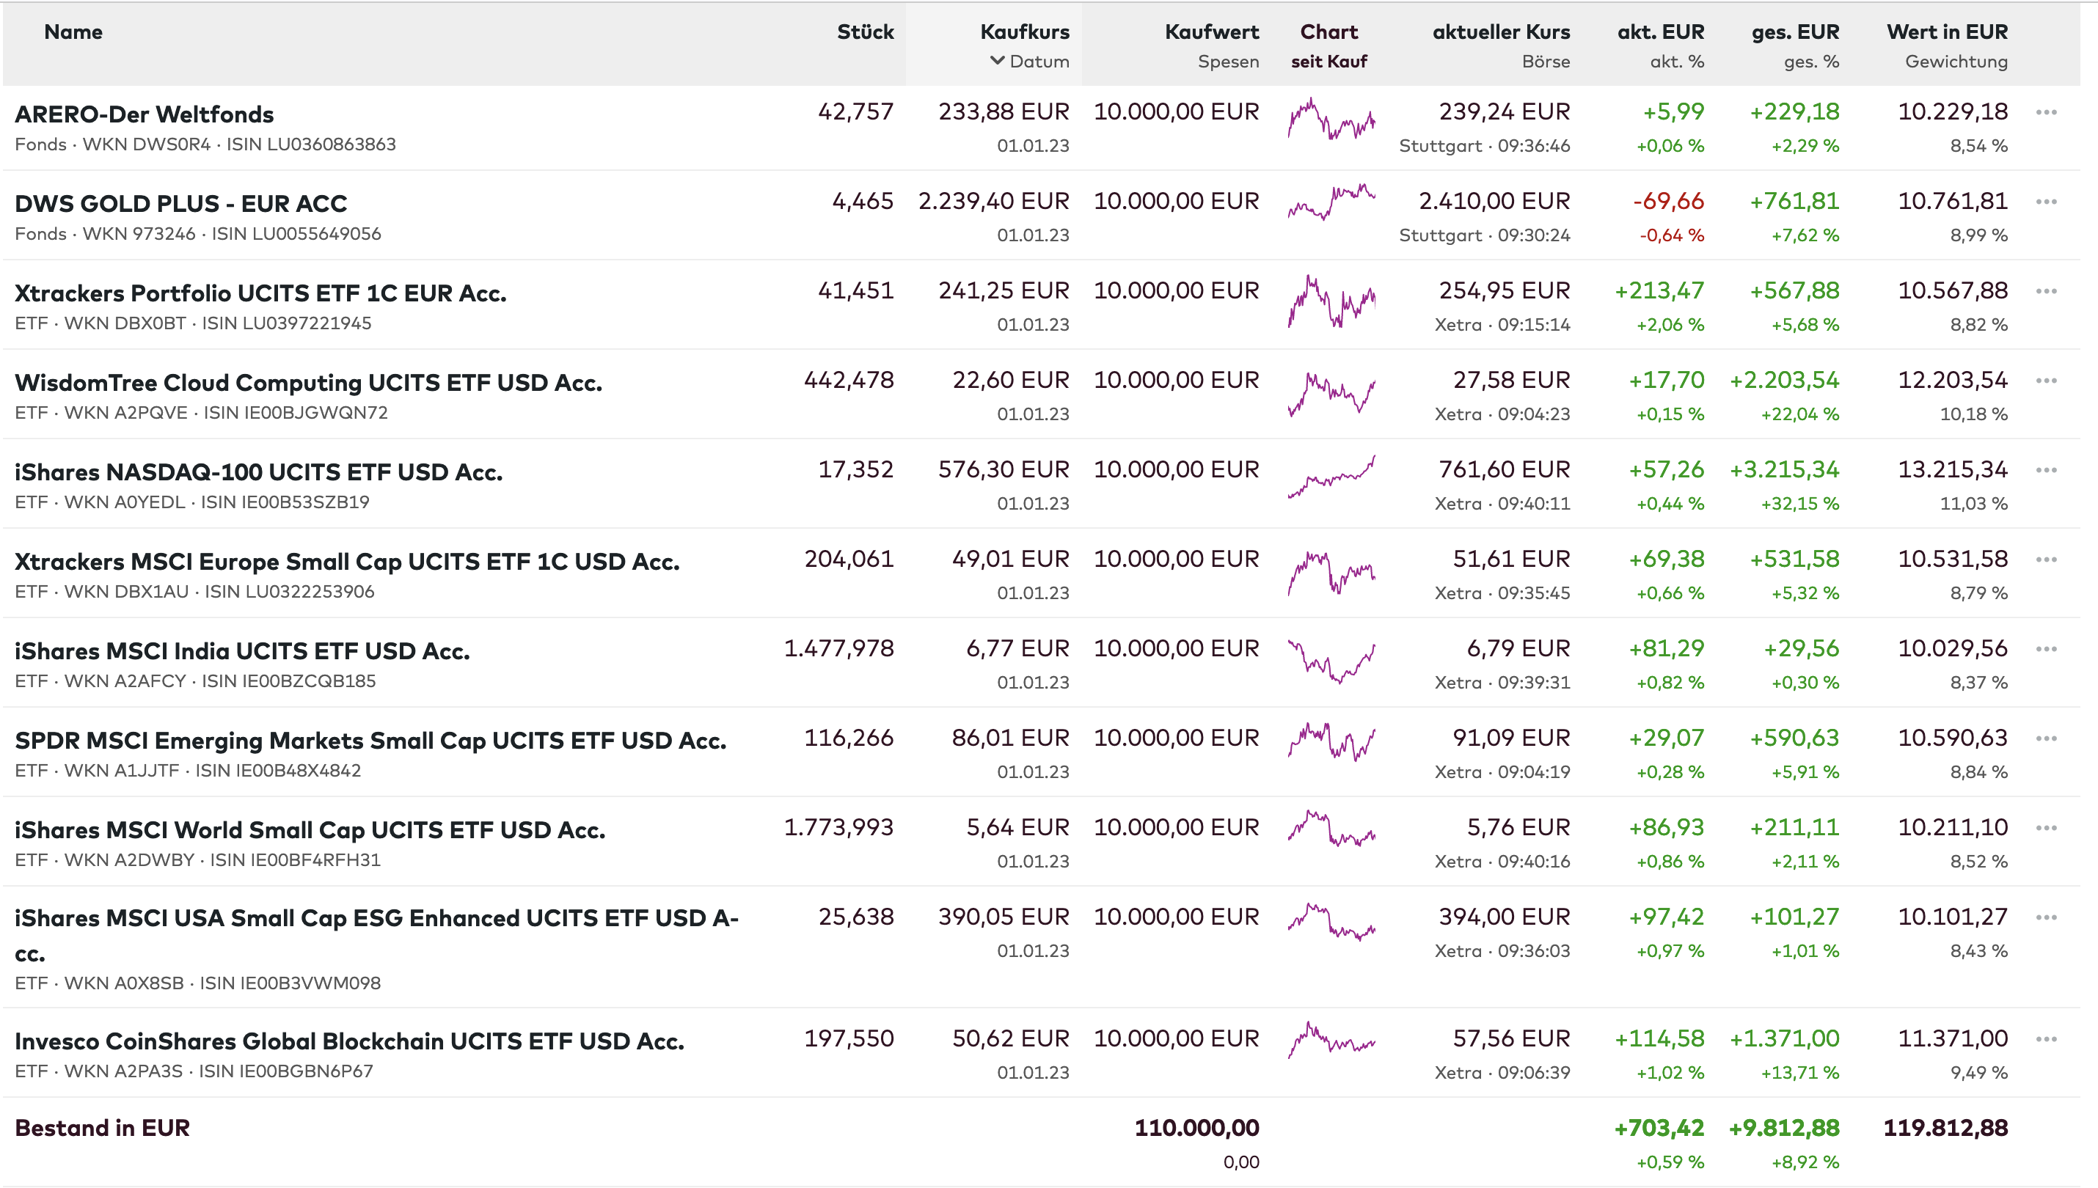Sort by Wert in EUR column

click(1946, 32)
